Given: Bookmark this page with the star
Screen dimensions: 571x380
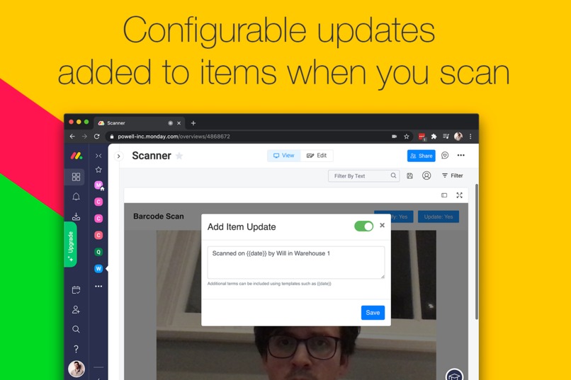Looking at the screenshot, I should [x=407, y=137].
